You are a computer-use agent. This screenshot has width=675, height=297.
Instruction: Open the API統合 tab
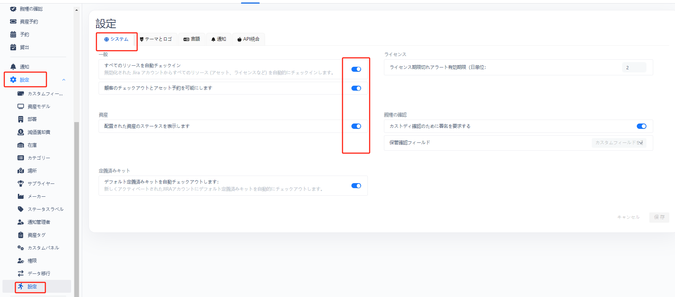[248, 39]
